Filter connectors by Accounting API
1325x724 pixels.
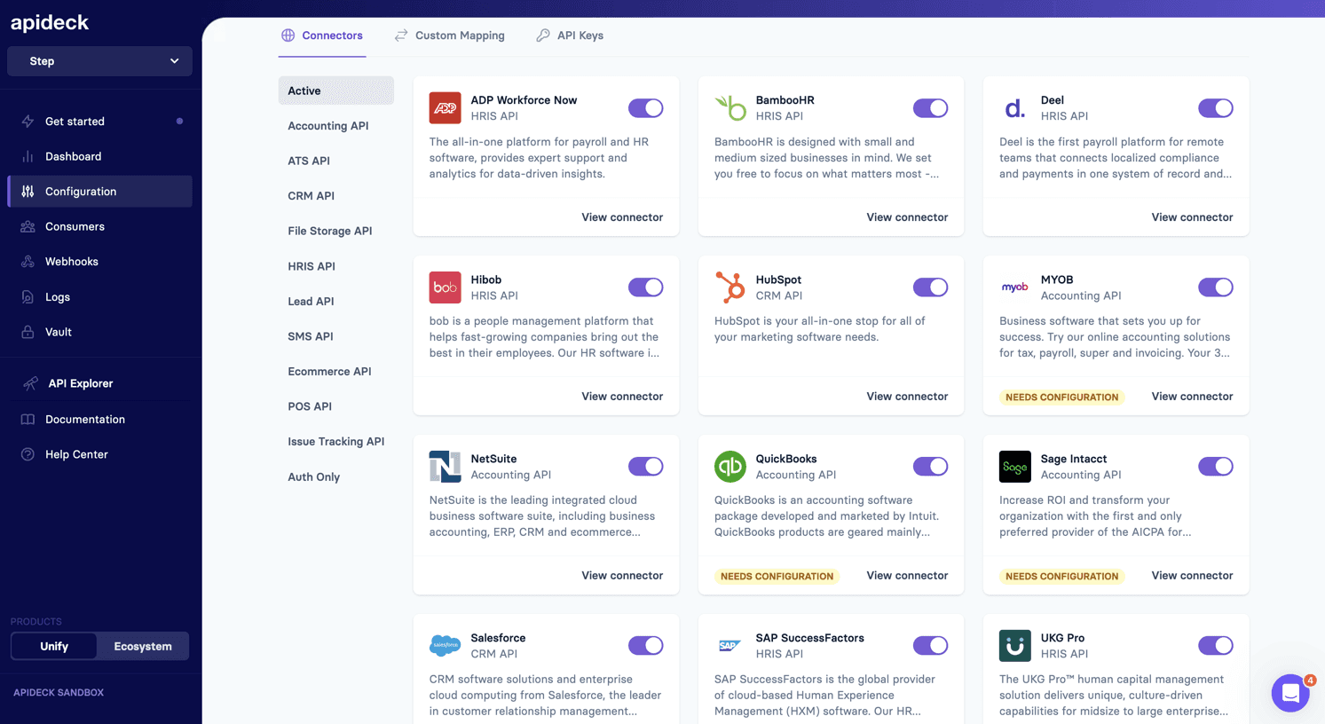328,126
